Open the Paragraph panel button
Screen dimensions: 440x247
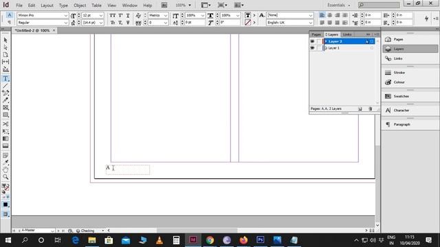[x=410, y=124]
